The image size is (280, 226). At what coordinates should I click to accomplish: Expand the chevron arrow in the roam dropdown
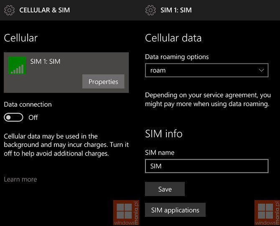[262, 70]
